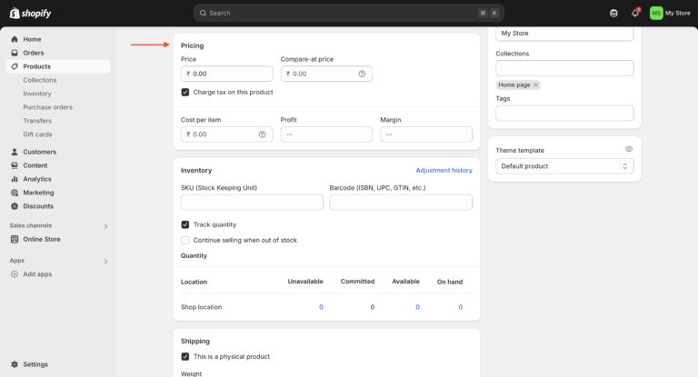Screen dimensions: 698x377
Task: Remove the Home page collection tag
Action: 535,84
